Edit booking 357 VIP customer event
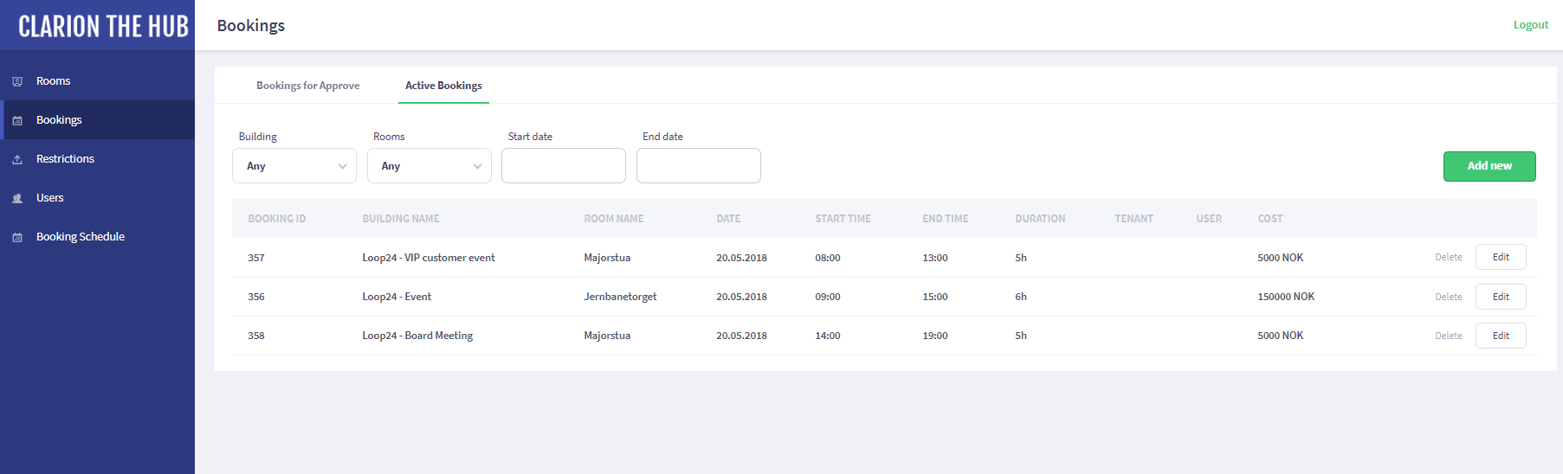The width and height of the screenshot is (1563, 474). (x=1501, y=258)
